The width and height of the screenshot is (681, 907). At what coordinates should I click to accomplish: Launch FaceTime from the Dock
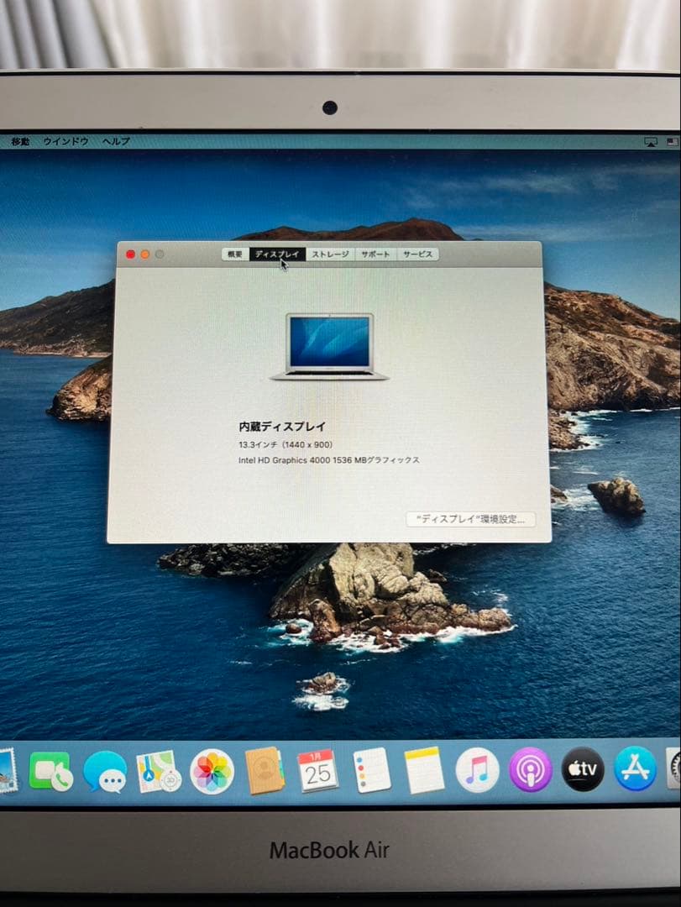click(x=50, y=772)
